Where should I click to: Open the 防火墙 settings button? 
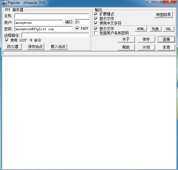click(13, 47)
